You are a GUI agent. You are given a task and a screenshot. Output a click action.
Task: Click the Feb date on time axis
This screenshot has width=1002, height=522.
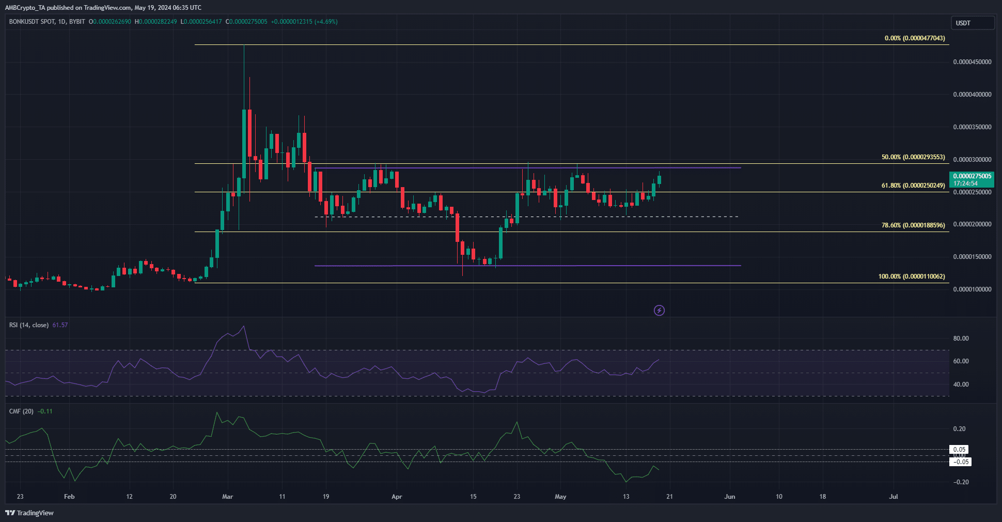69,497
